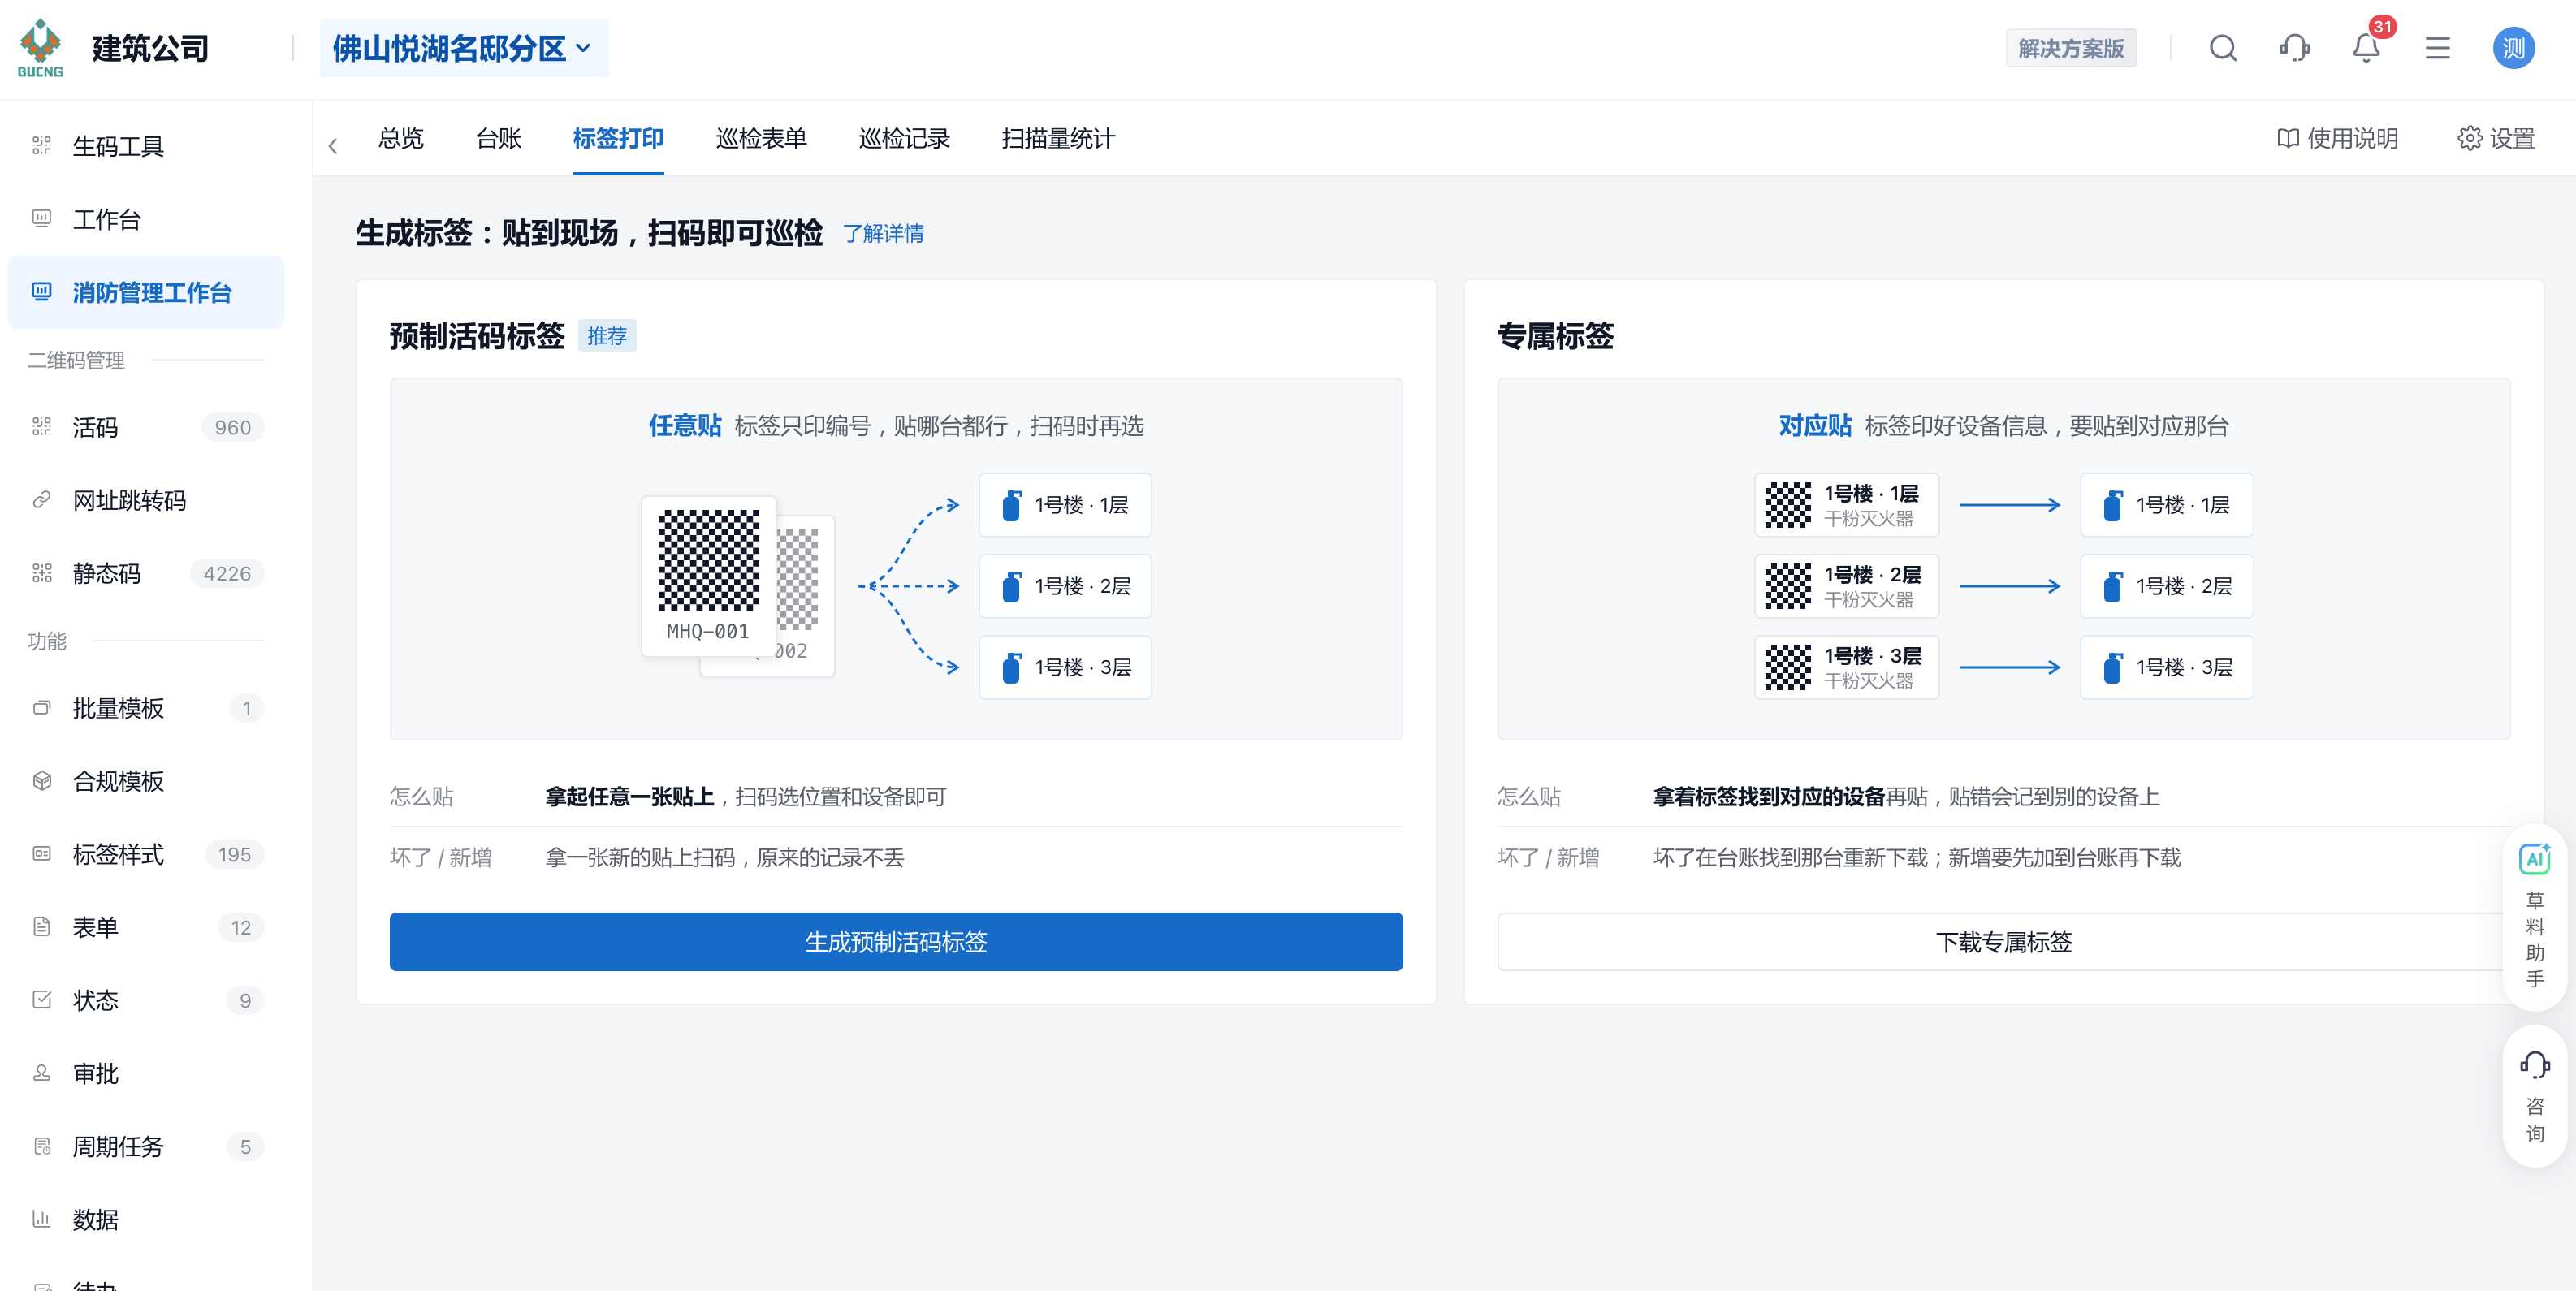Click the MHQ-001 QR label thumbnail

[708, 576]
